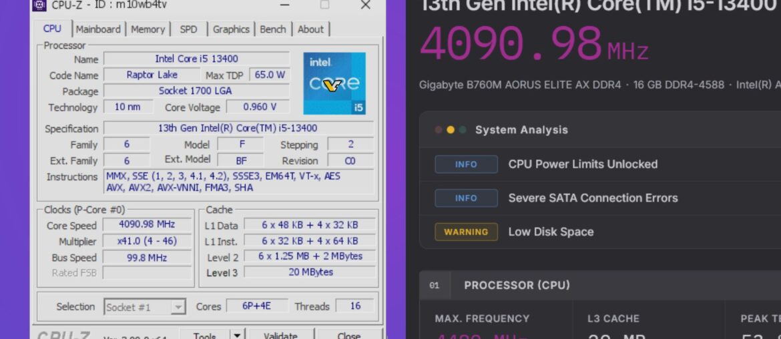Click the MAX. FREQUENCY card label
Image resolution: width=781 pixels, height=339 pixels.
[482, 318]
